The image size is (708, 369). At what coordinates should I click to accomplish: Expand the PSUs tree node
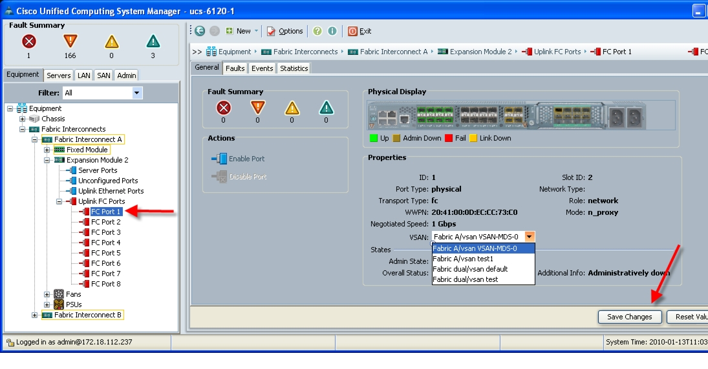tap(47, 304)
